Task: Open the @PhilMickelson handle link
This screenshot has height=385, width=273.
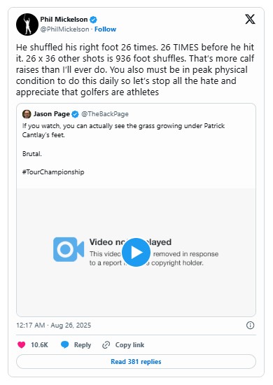Action: (65, 29)
